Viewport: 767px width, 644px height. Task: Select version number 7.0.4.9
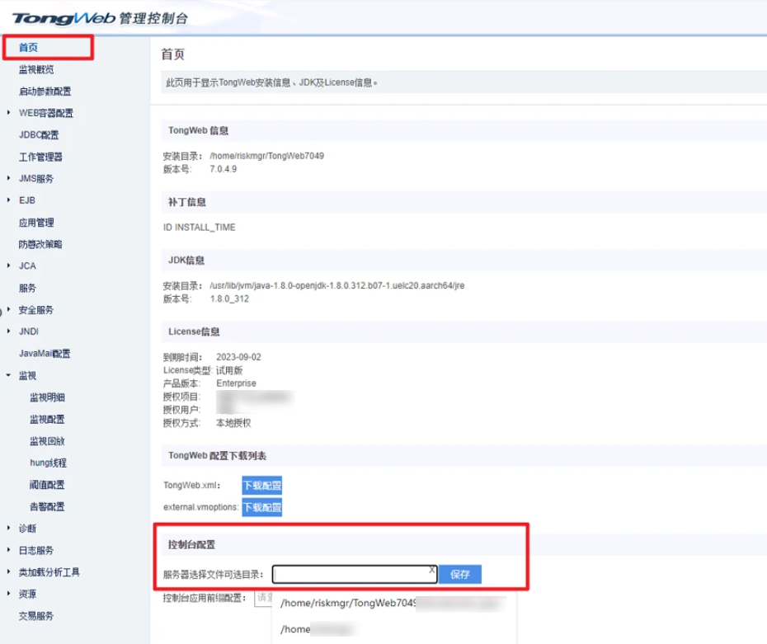[223, 169]
